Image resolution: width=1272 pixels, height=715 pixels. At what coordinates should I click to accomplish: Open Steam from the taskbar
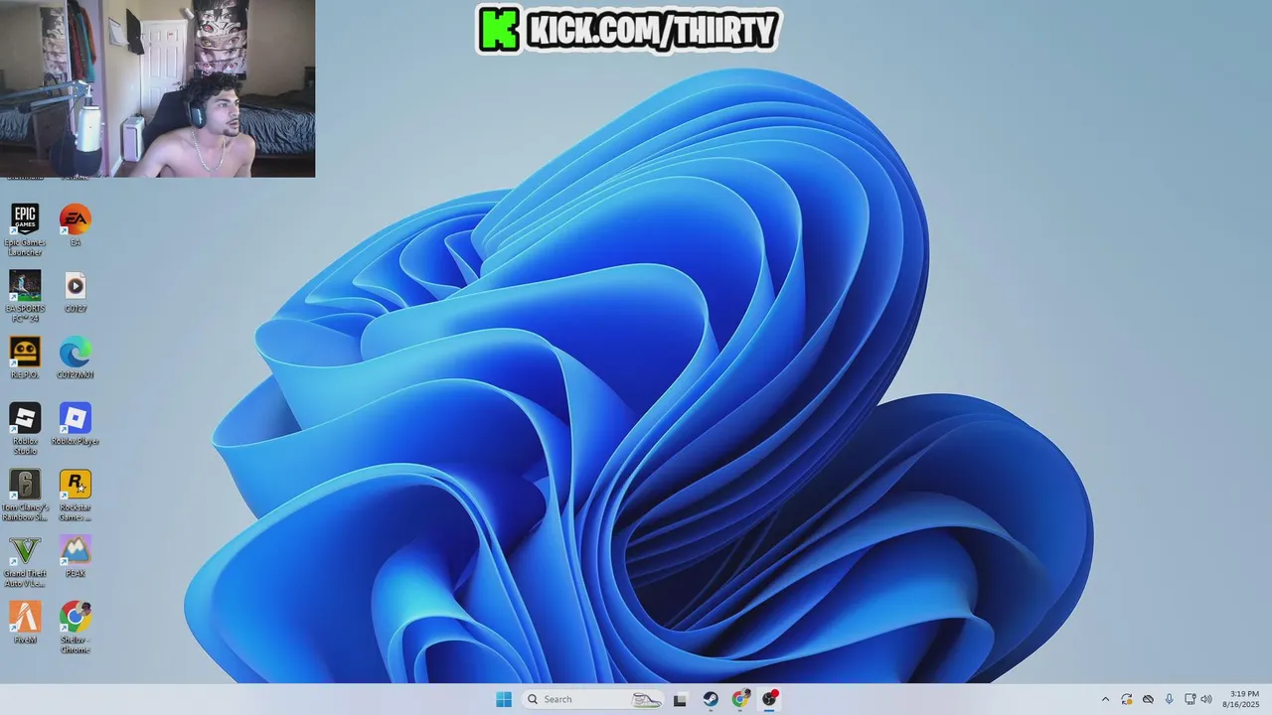(x=711, y=699)
